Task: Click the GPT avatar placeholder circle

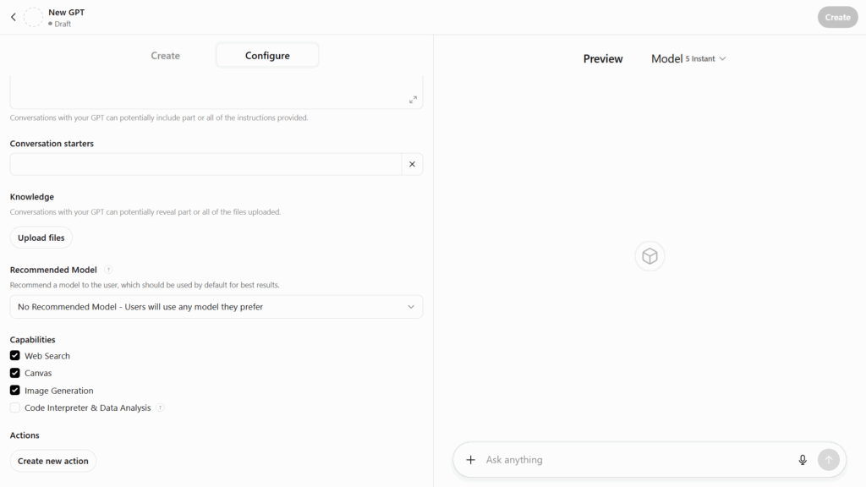Action: pyautogui.click(x=33, y=17)
